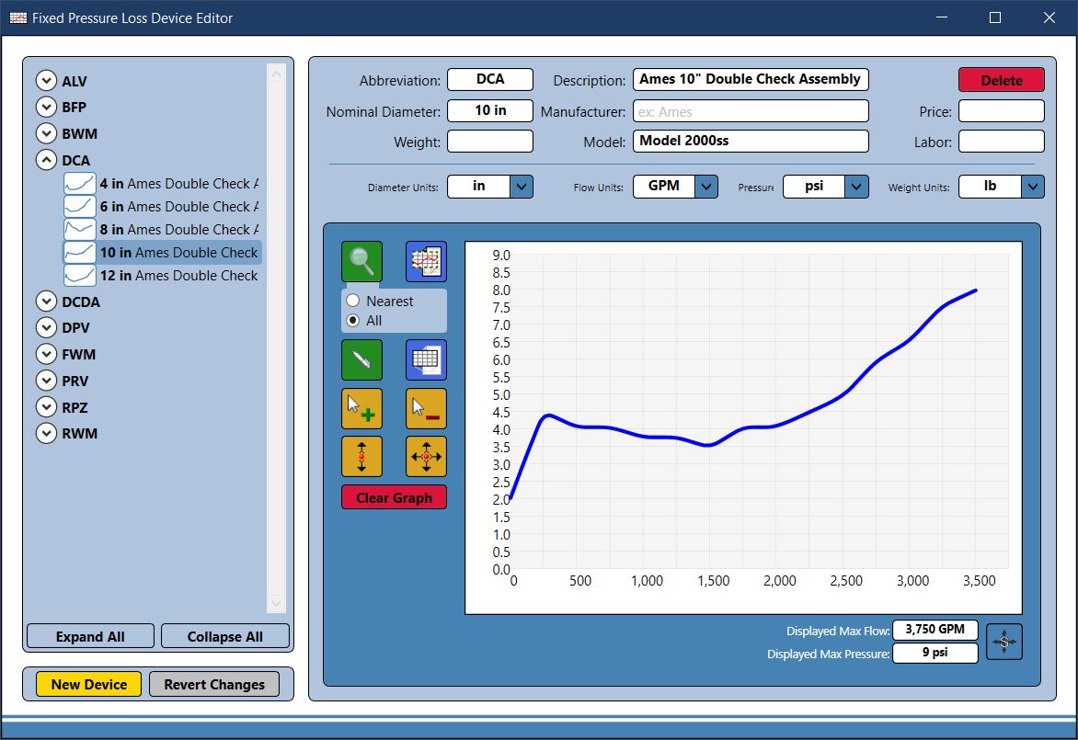Select 12 in Ames Double Check item
Image resolution: width=1078 pixels, height=740 pixels.
click(162, 276)
